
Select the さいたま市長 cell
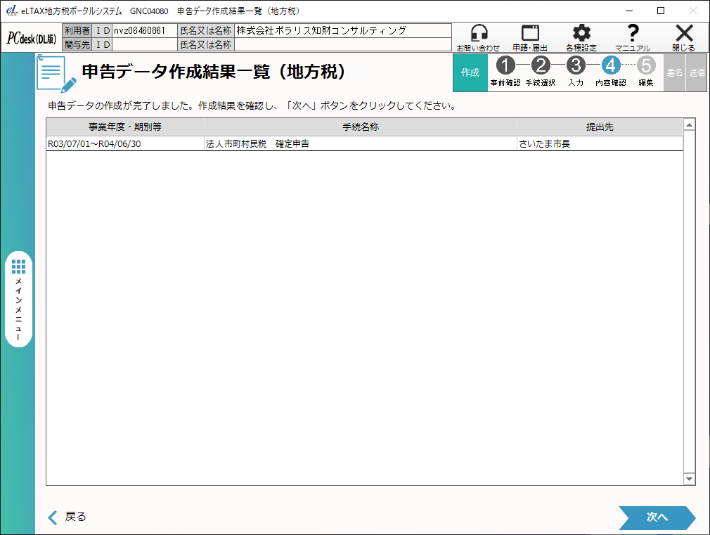(600, 143)
